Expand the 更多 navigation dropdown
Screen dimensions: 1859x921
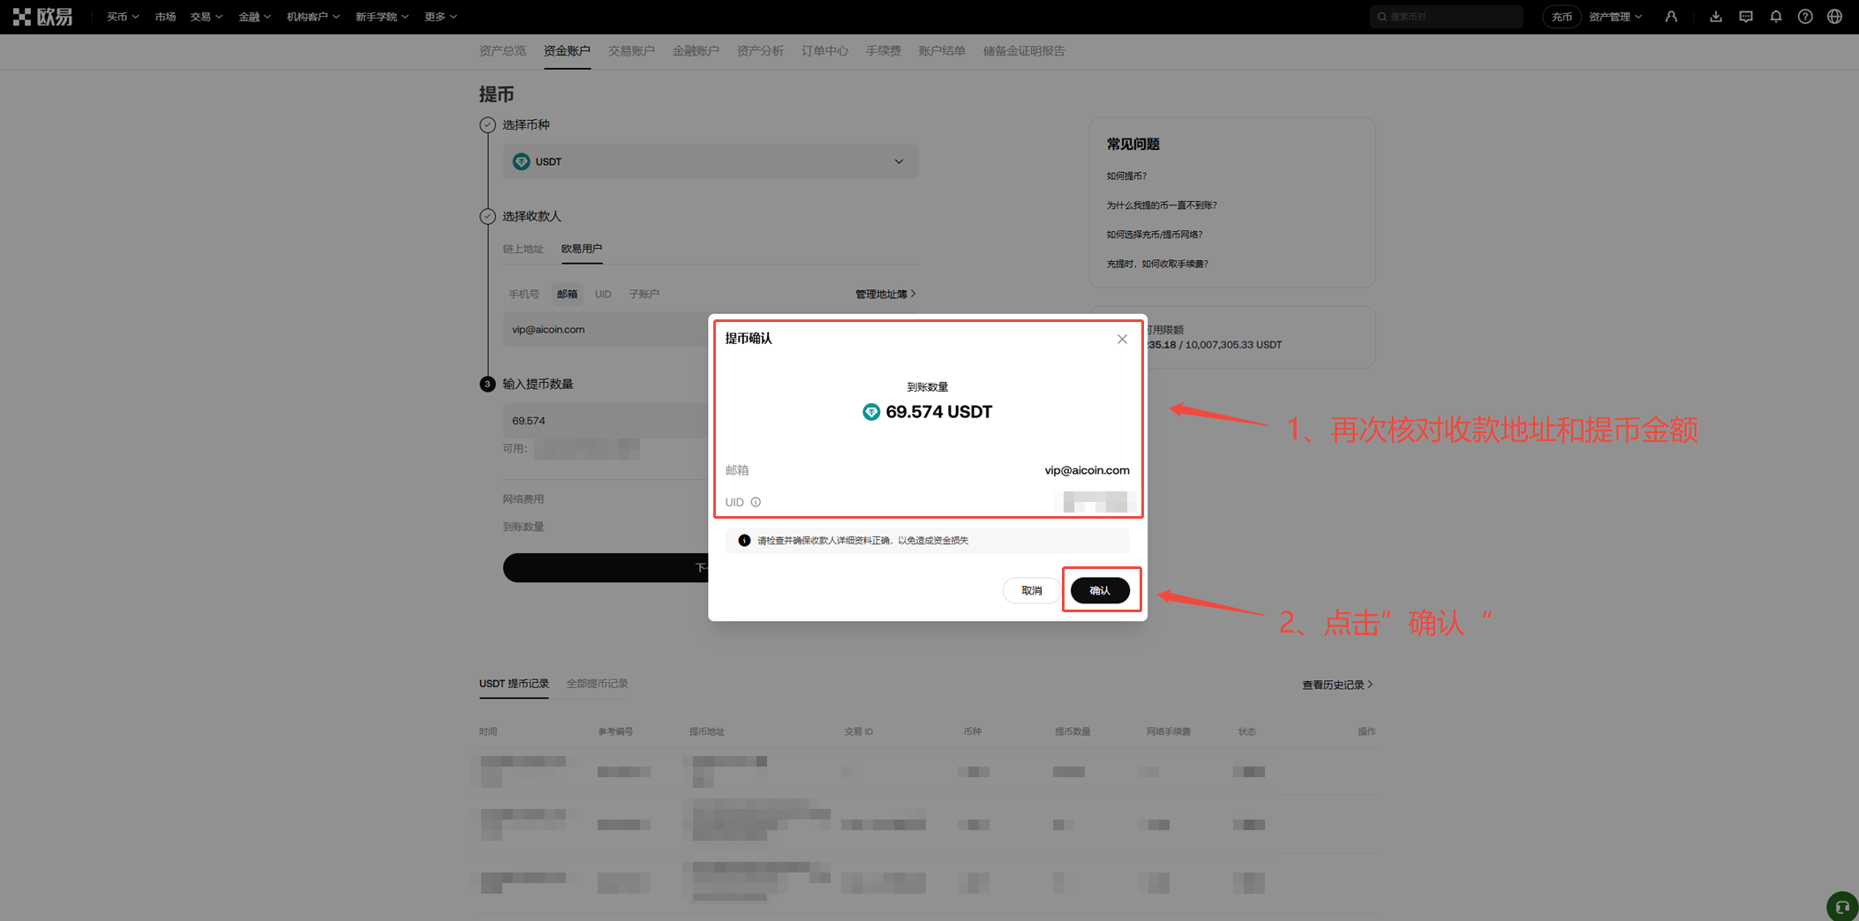point(439,16)
